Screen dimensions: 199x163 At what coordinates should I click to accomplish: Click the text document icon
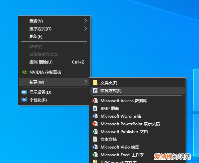(95, 139)
